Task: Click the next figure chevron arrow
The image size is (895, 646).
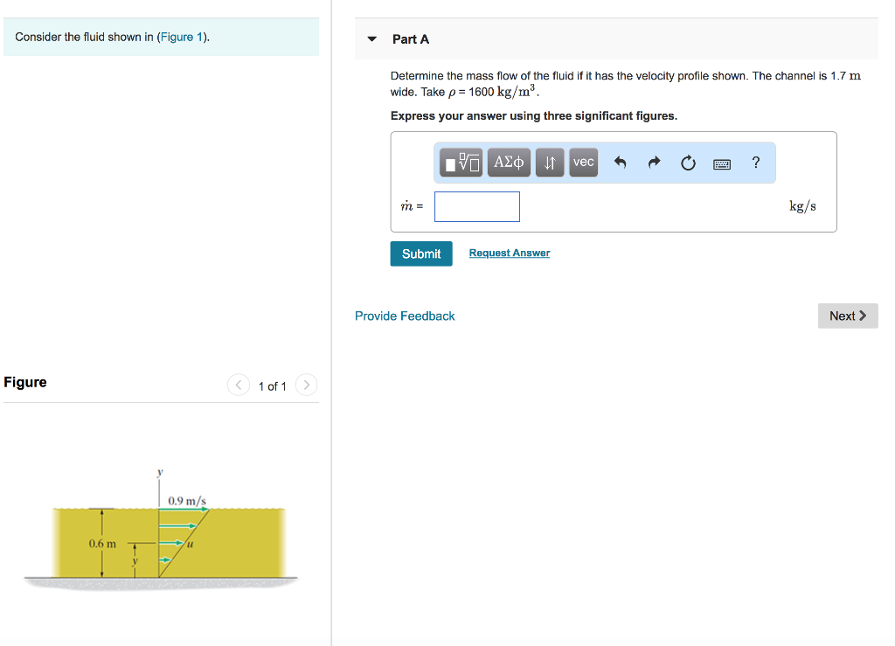Action: click(x=306, y=385)
